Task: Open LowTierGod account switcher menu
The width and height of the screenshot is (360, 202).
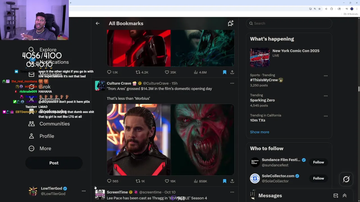Action: pos(84,191)
